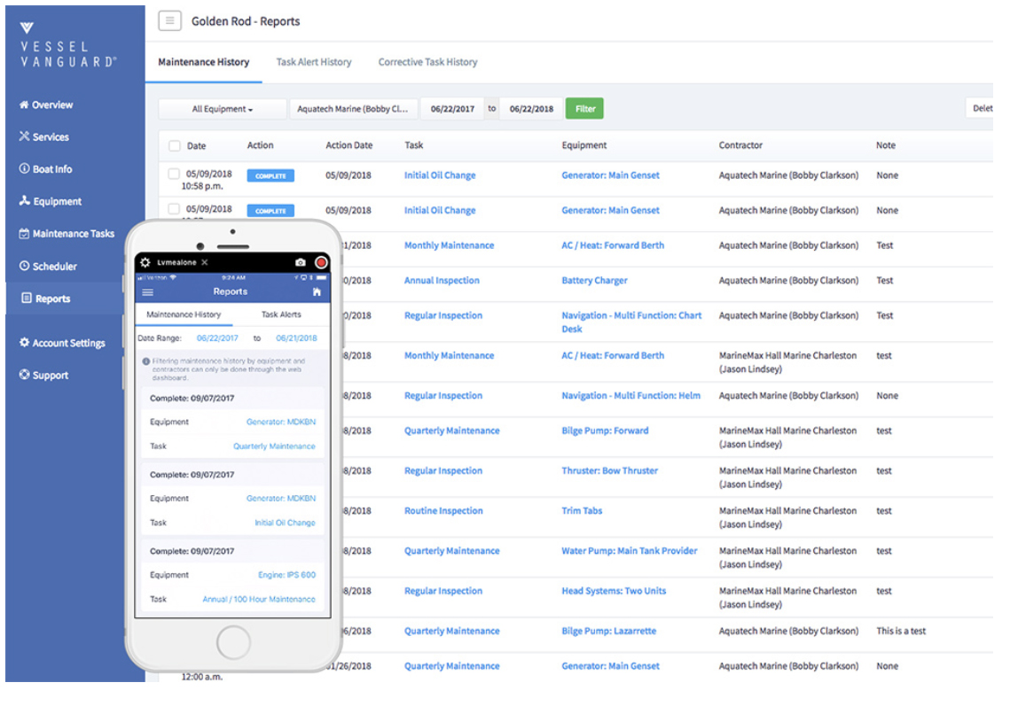
Task: Open Annual Inspection task link
Action: (x=442, y=280)
